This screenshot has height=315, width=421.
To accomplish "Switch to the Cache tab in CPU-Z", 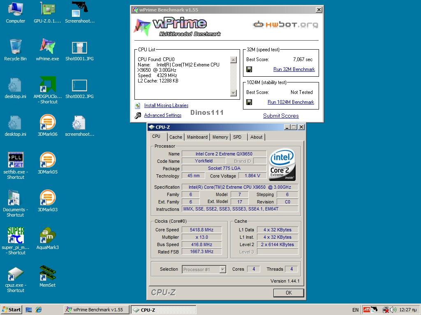I will pyautogui.click(x=176, y=137).
